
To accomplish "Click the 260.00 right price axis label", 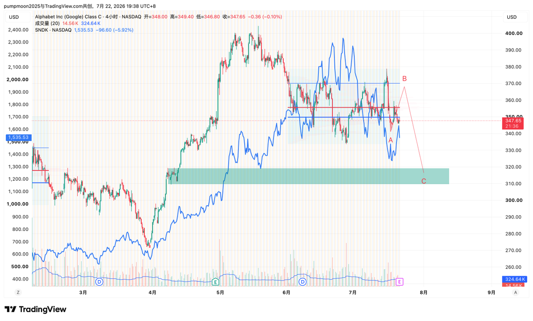I will coord(513,267).
